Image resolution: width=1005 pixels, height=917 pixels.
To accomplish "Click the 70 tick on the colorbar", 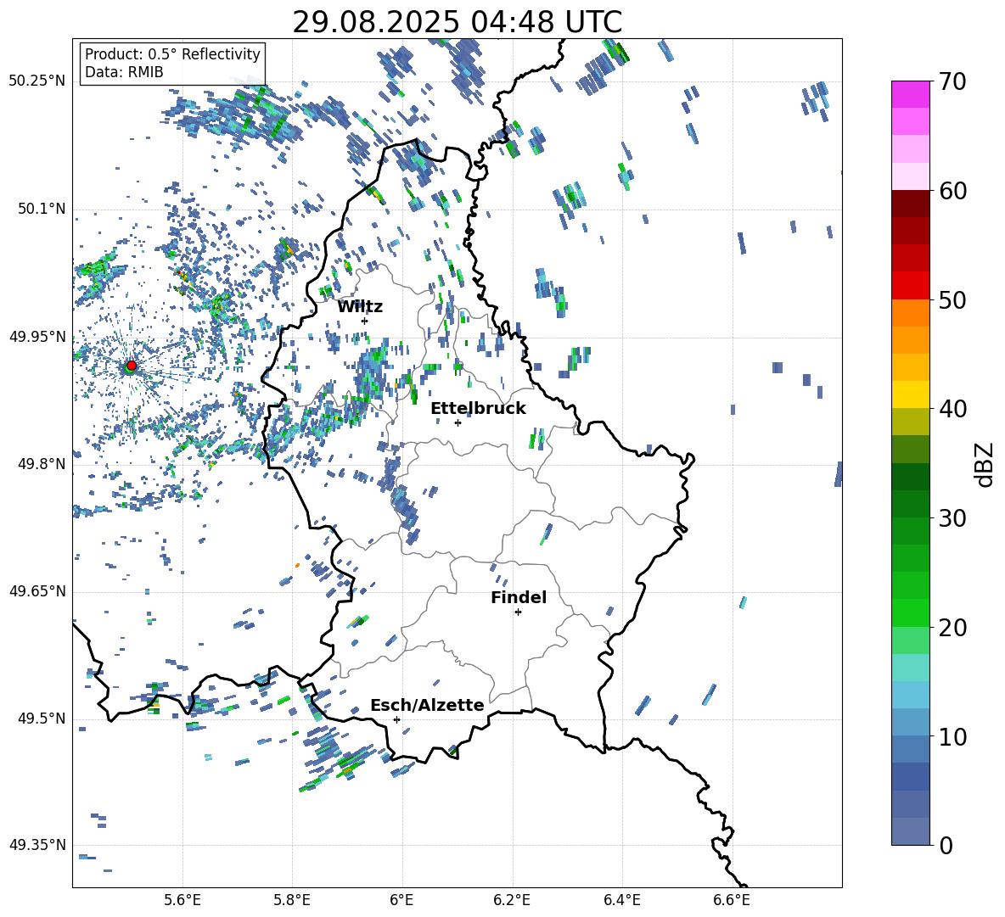I will pos(952,81).
